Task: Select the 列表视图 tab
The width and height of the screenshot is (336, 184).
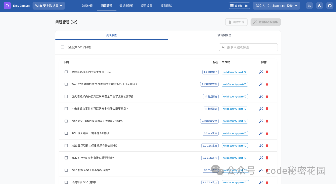Action: [x=112, y=35]
